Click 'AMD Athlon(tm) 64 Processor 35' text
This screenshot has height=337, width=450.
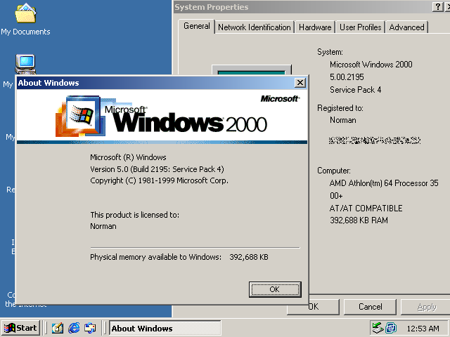coord(384,183)
